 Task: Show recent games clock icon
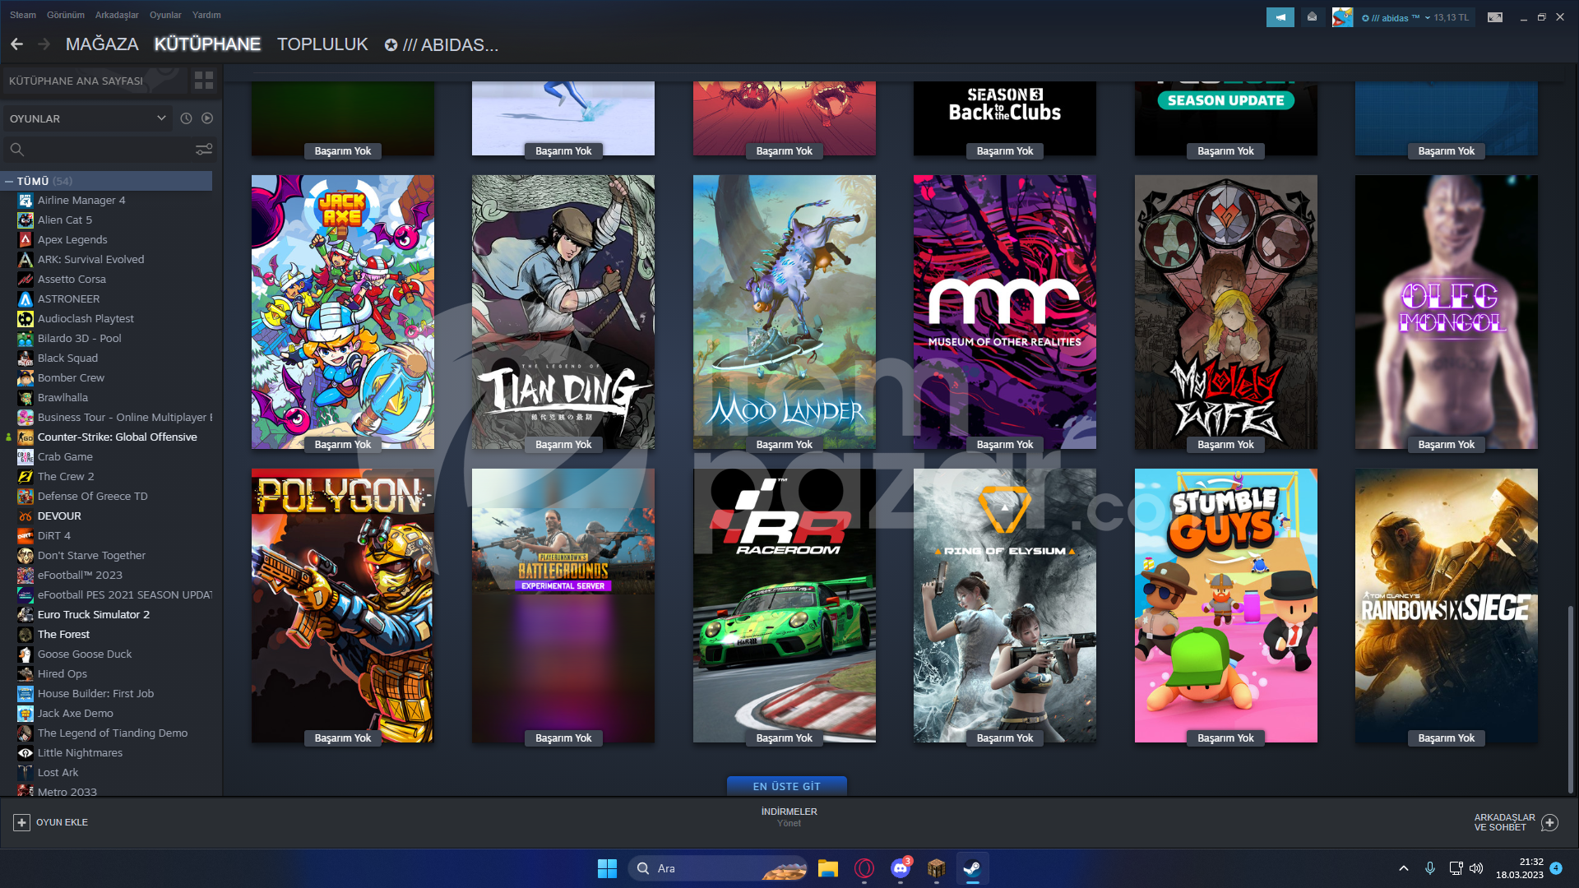[x=187, y=118]
